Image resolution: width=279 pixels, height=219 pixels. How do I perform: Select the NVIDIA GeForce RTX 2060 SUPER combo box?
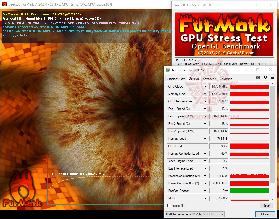[x=194, y=214]
